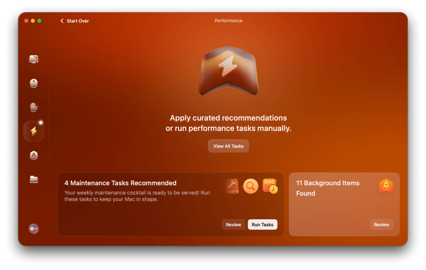Click the wrench maintenance task icon

232,186
